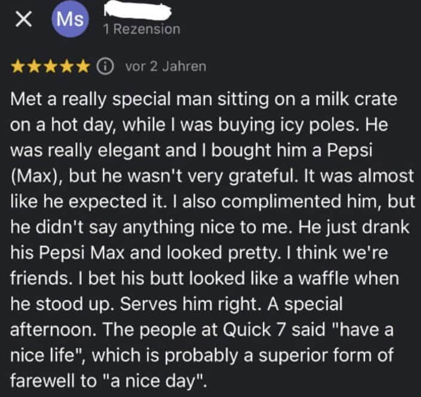Click the purple "Ms" profile avatar
The image size is (421, 397).
[x=70, y=20]
